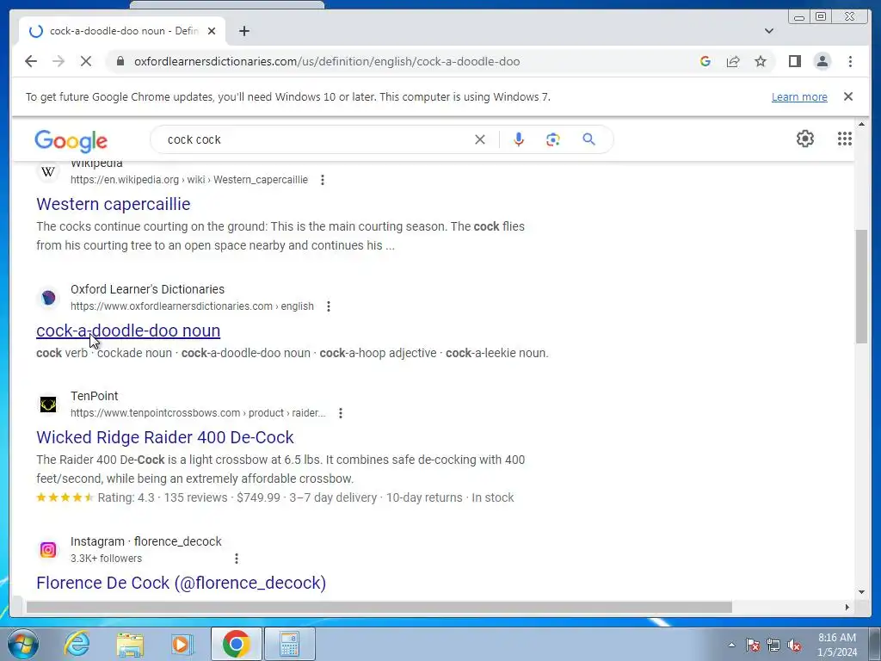This screenshot has width=881, height=661.
Task: Click the TenPoint site favicon
Action: coord(48,405)
